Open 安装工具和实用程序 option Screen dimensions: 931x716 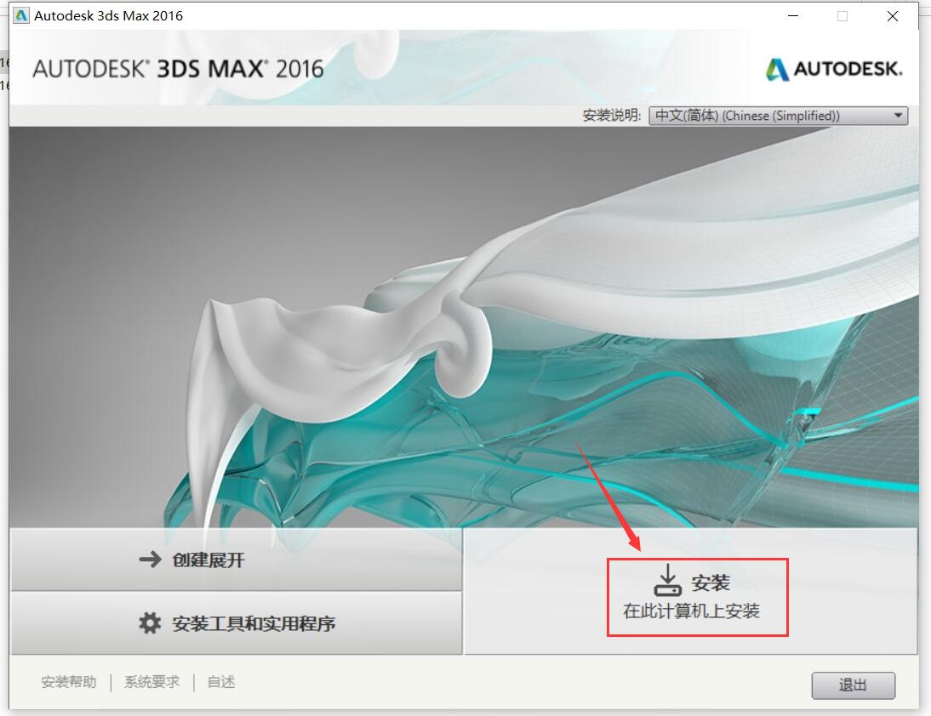tap(237, 622)
